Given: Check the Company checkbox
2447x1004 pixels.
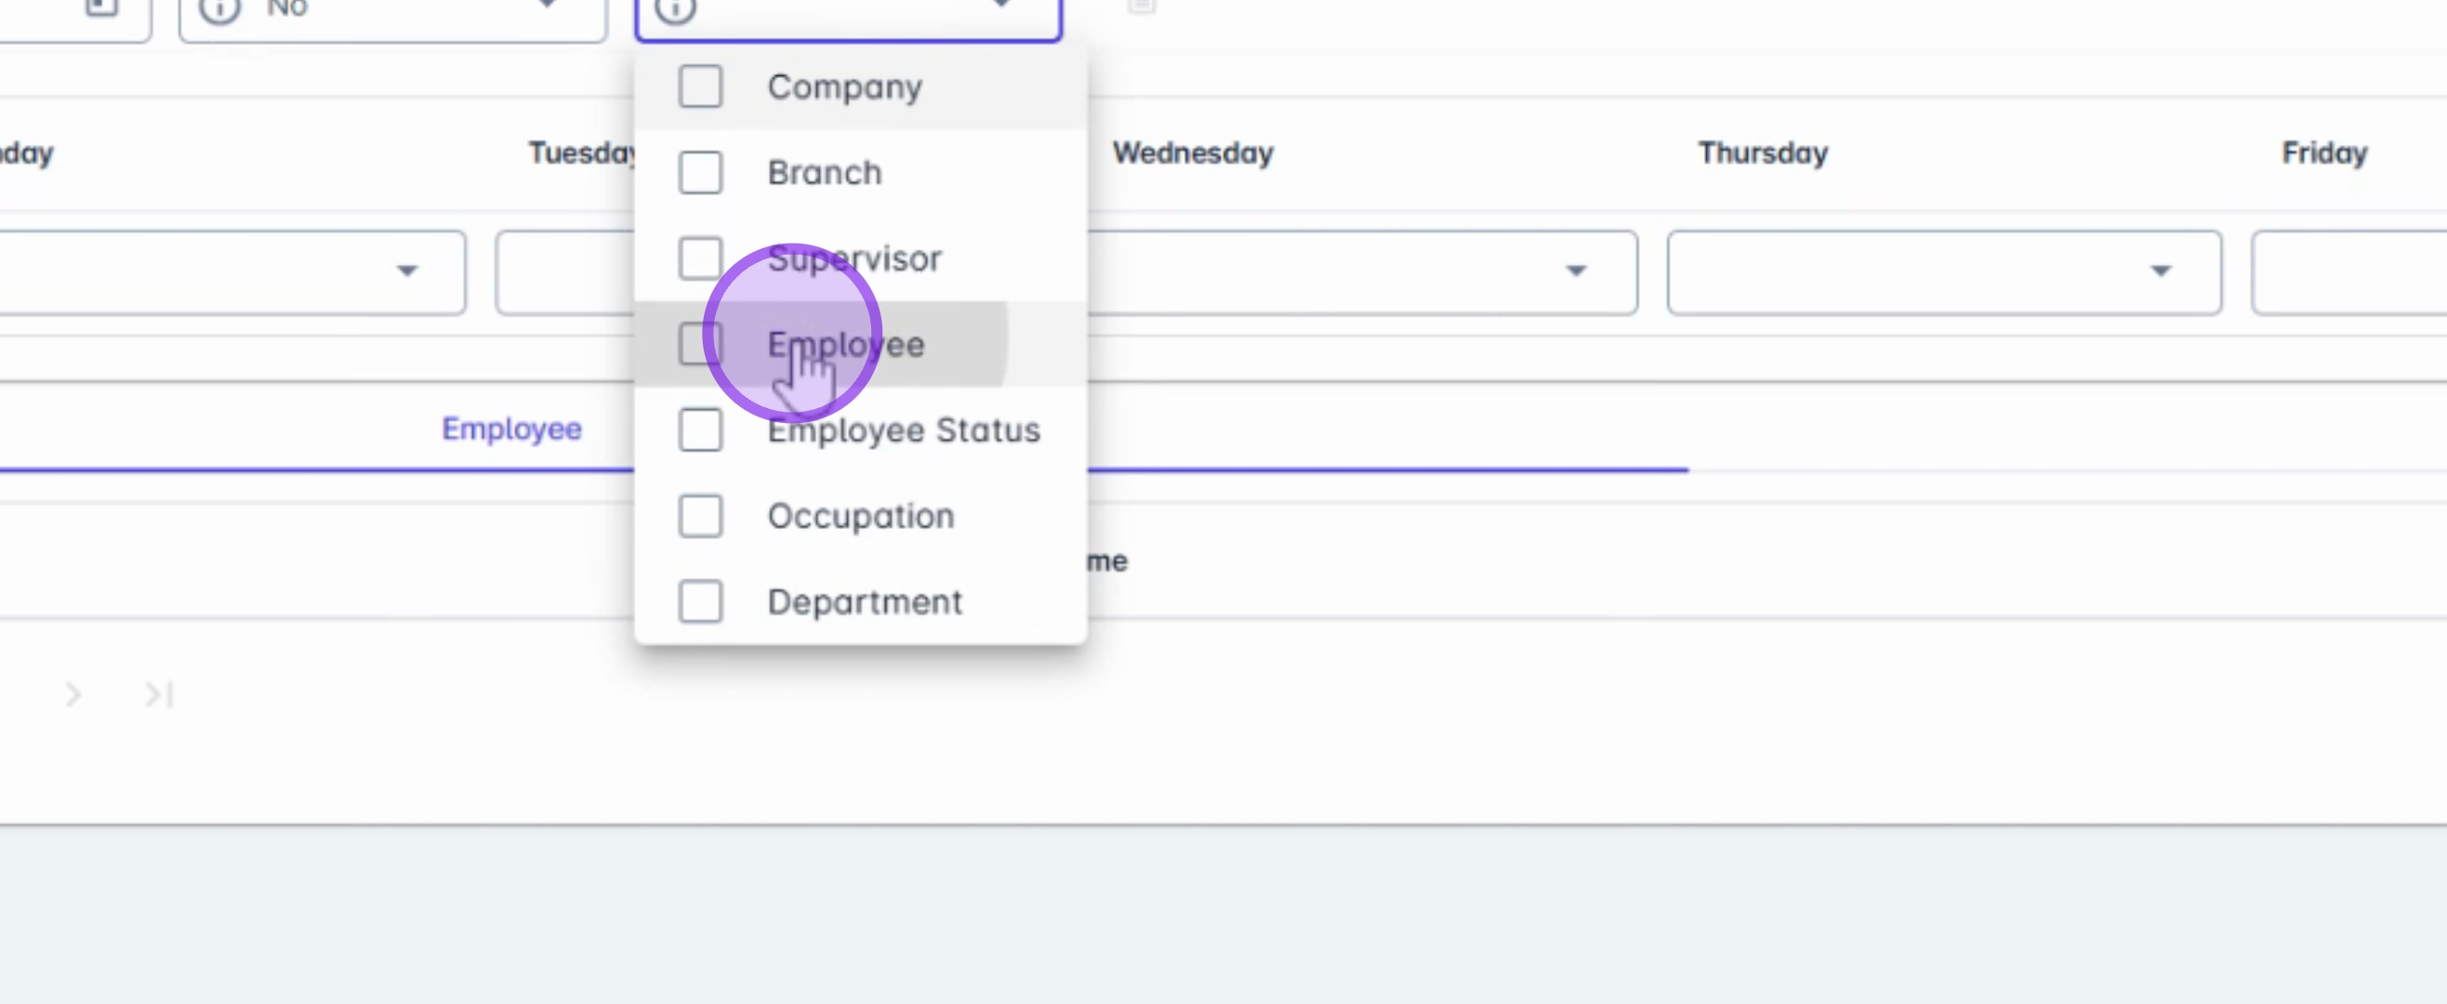Looking at the screenshot, I should click(x=700, y=86).
